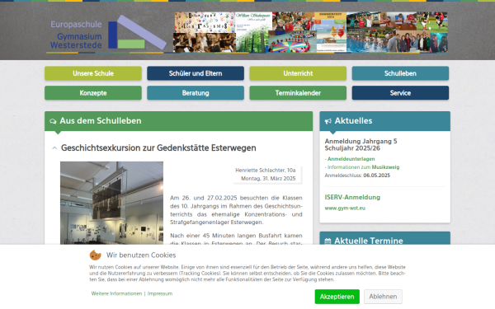Image resolution: width=495 pixels, height=309 pixels.
Task: Click the Anmeldeschluss date 06.05.2025
Action: coord(377,176)
